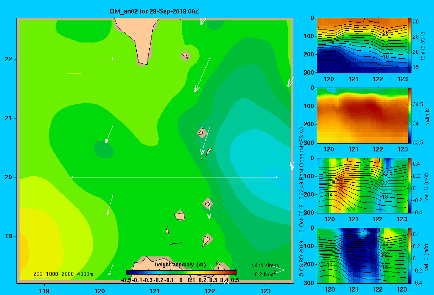Viewport: 434px width, 295px height.
Task: Click latitude label '22' on main map
Action: tap(9, 59)
